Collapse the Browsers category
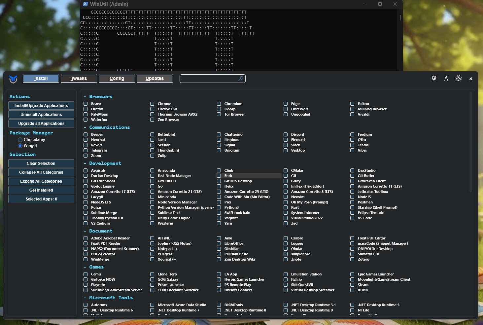Viewport: 483px width, 325px height. (98, 97)
